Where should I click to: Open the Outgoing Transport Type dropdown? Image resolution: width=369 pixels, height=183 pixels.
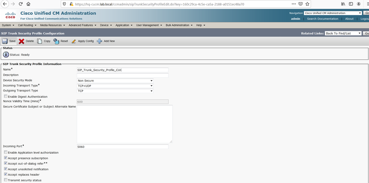(115, 91)
